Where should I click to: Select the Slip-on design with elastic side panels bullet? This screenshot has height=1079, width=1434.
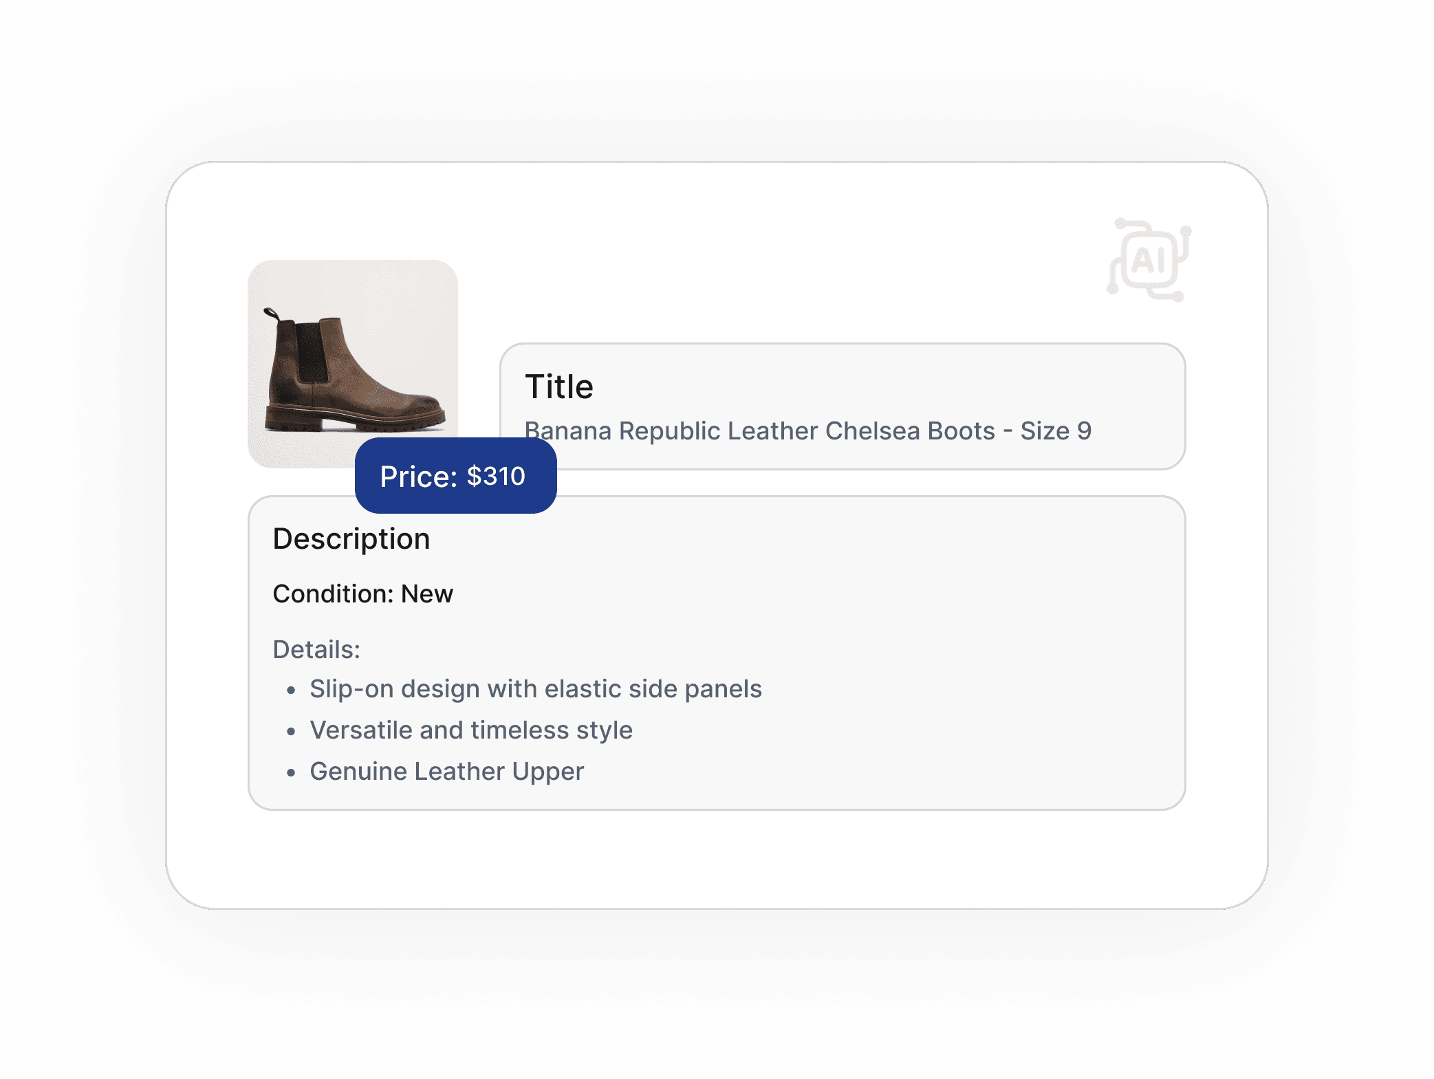(536, 689)
